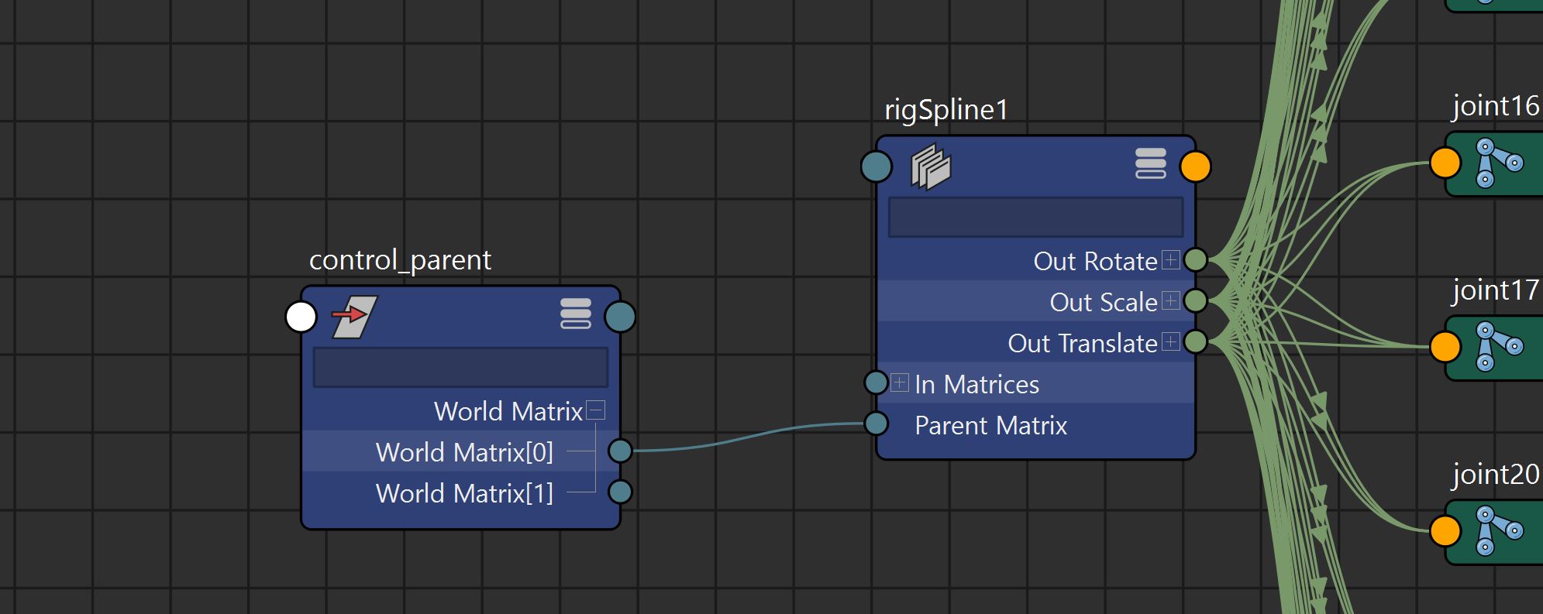Click the Out Translate output port
The width and height of the screenshot is (1543, 614).
coord(1196,341)
